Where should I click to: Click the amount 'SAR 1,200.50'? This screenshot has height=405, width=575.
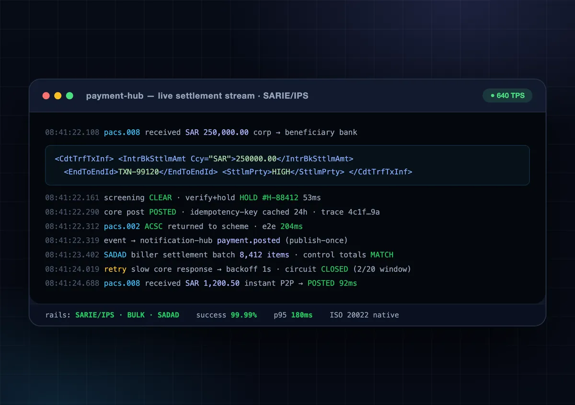coord(213,283)
